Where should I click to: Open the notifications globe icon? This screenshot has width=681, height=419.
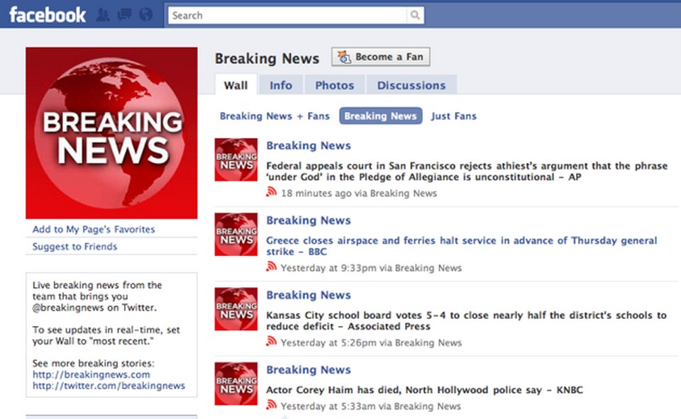145,15
